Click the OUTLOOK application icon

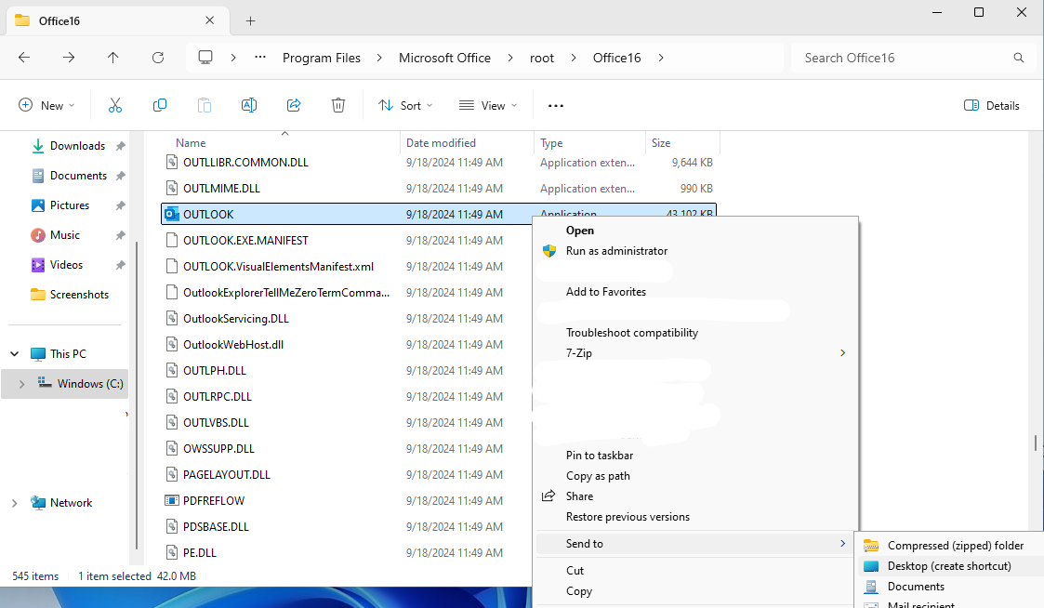[172, 214]
